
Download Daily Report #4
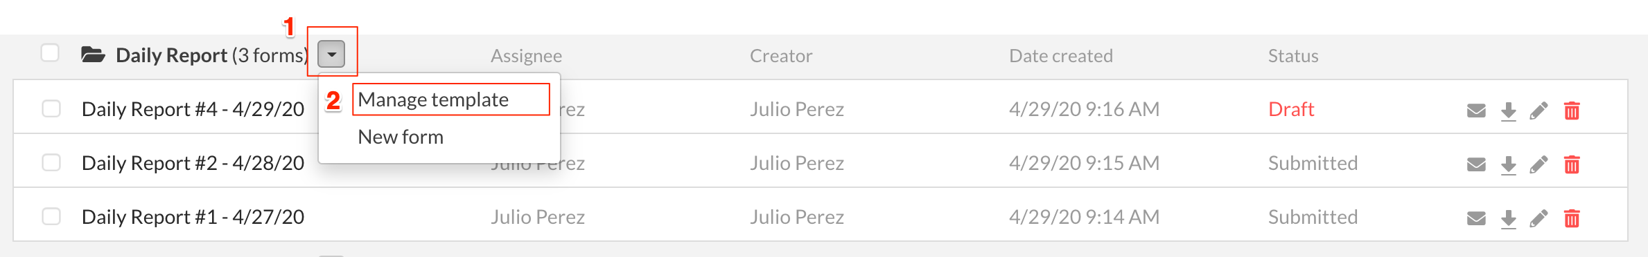pyautogui.click(x=1509, y=111)
